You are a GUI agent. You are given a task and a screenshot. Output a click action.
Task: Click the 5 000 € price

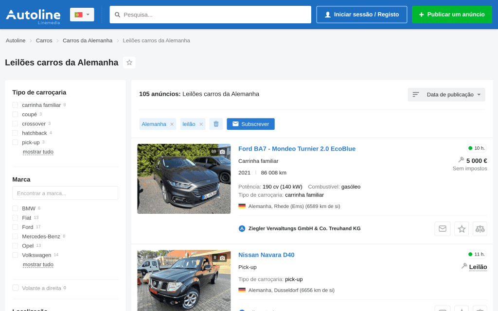(x=477, y=161)
